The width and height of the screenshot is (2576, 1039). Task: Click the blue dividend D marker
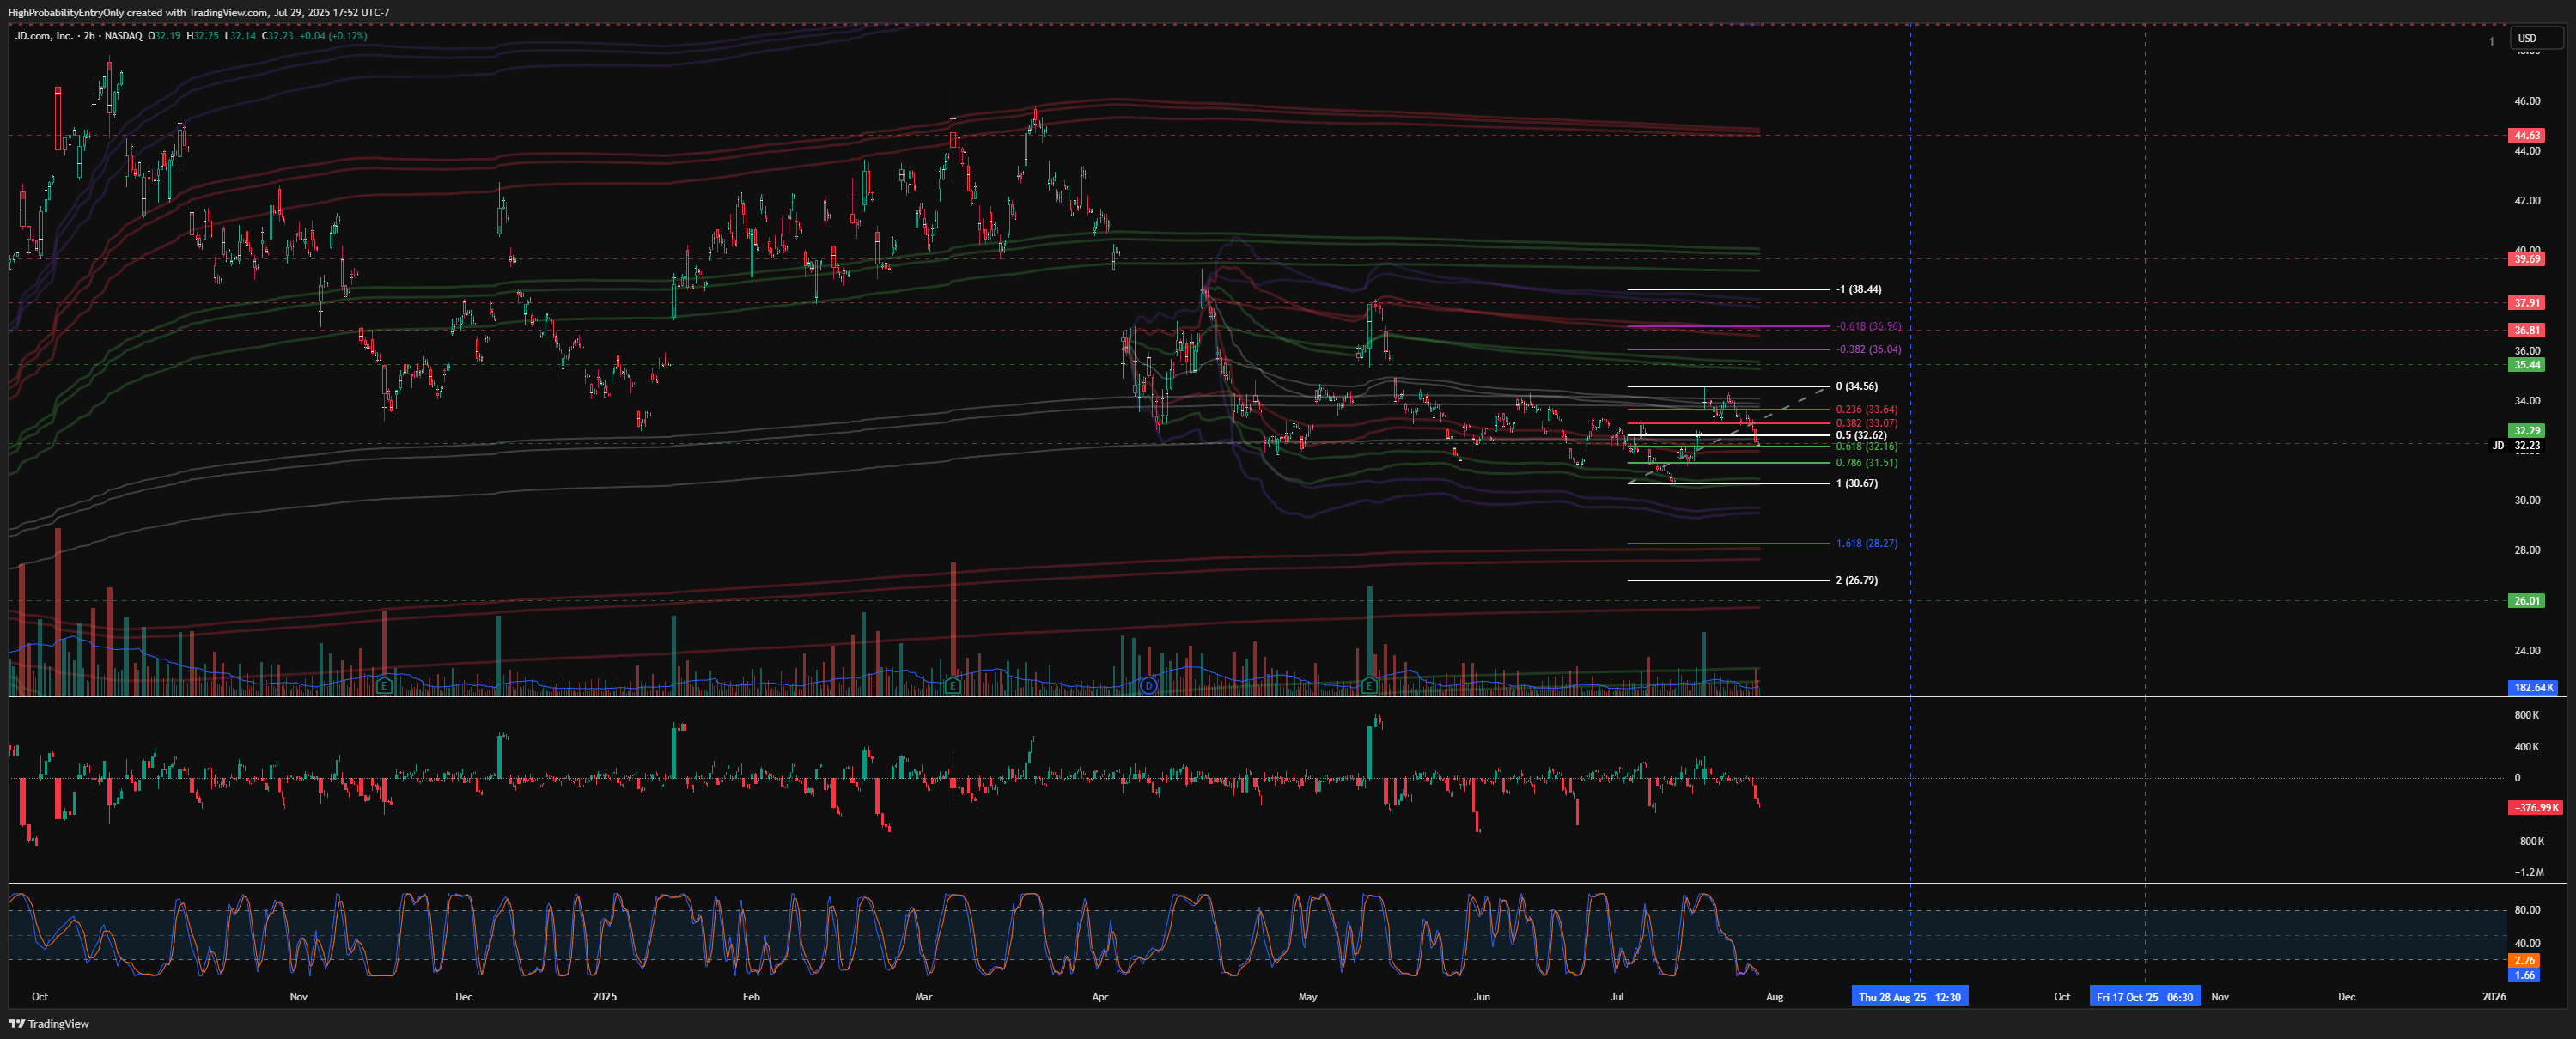point(1149,685)
